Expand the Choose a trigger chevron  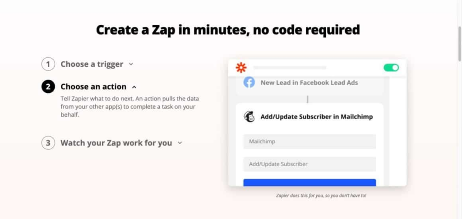coord(131,64)
